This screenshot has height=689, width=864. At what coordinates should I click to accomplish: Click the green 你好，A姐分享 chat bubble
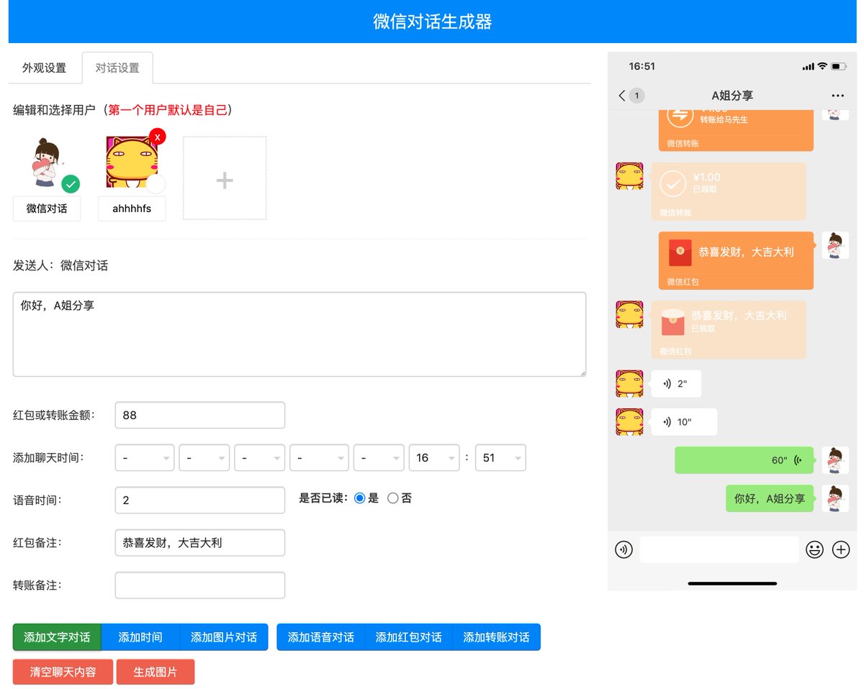click(x=769, y=498)
